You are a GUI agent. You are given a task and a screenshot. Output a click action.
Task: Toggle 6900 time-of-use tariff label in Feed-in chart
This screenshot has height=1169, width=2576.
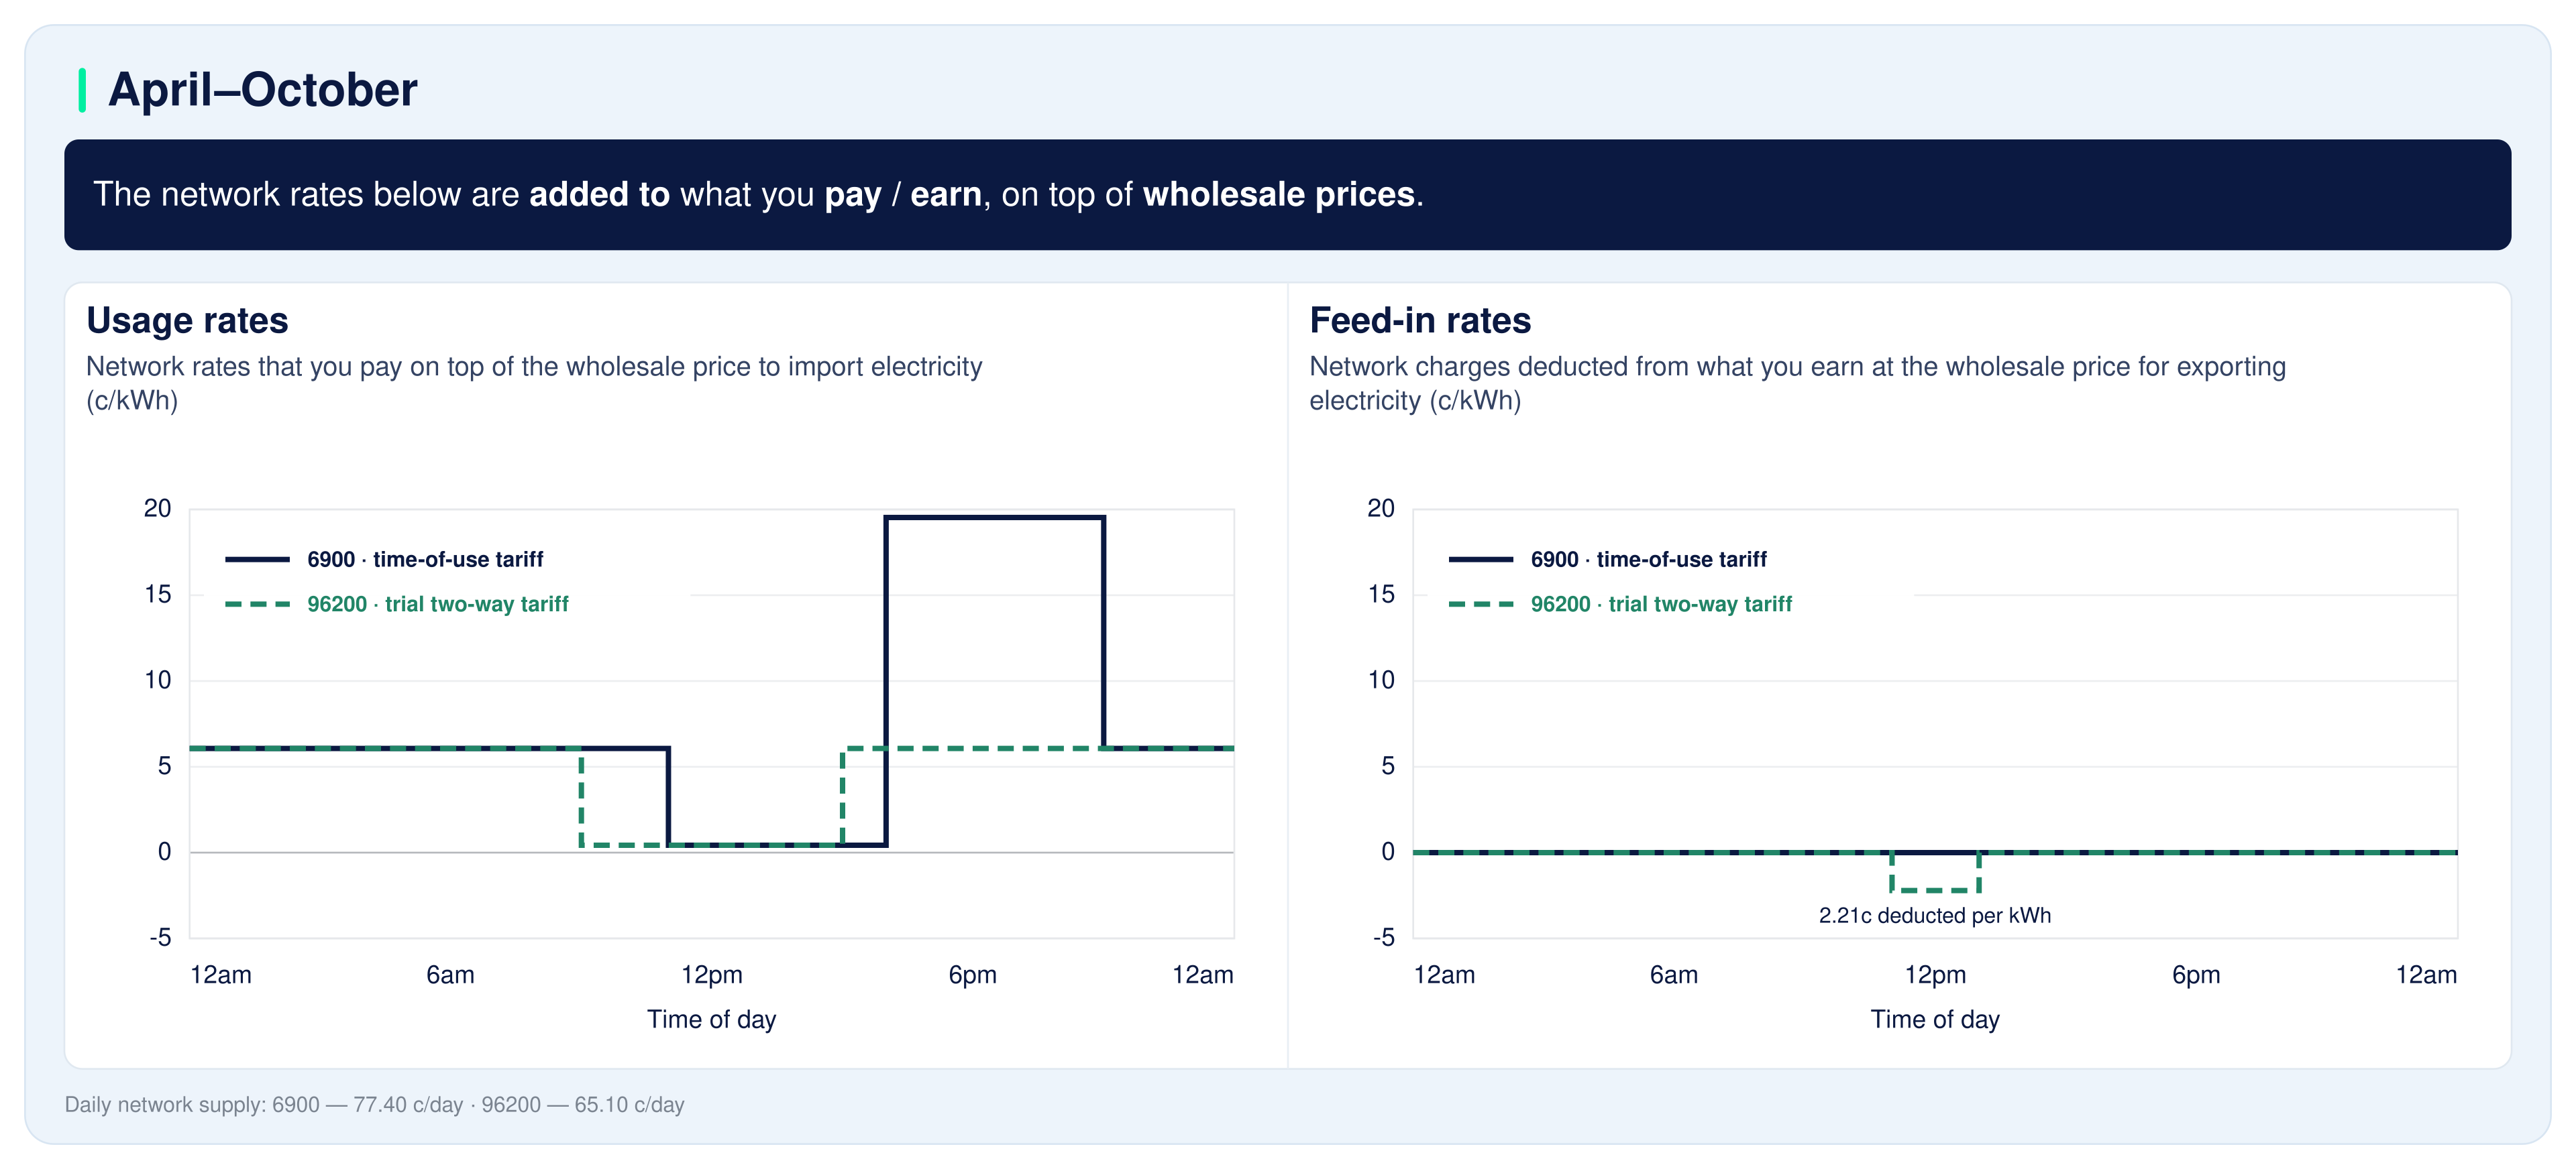pyautogui.click(x=1648, y=560)
